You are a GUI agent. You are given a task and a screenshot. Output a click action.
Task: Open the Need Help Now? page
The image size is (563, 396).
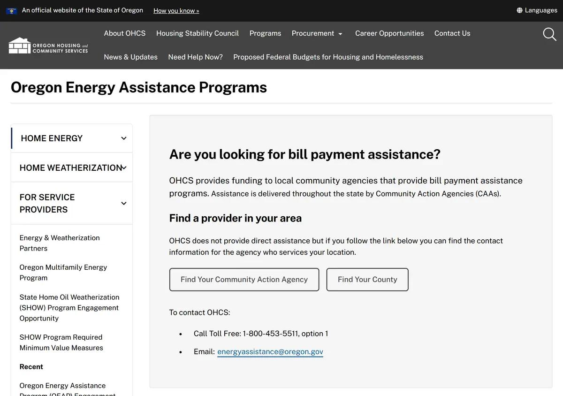click(x=195, y=57)
